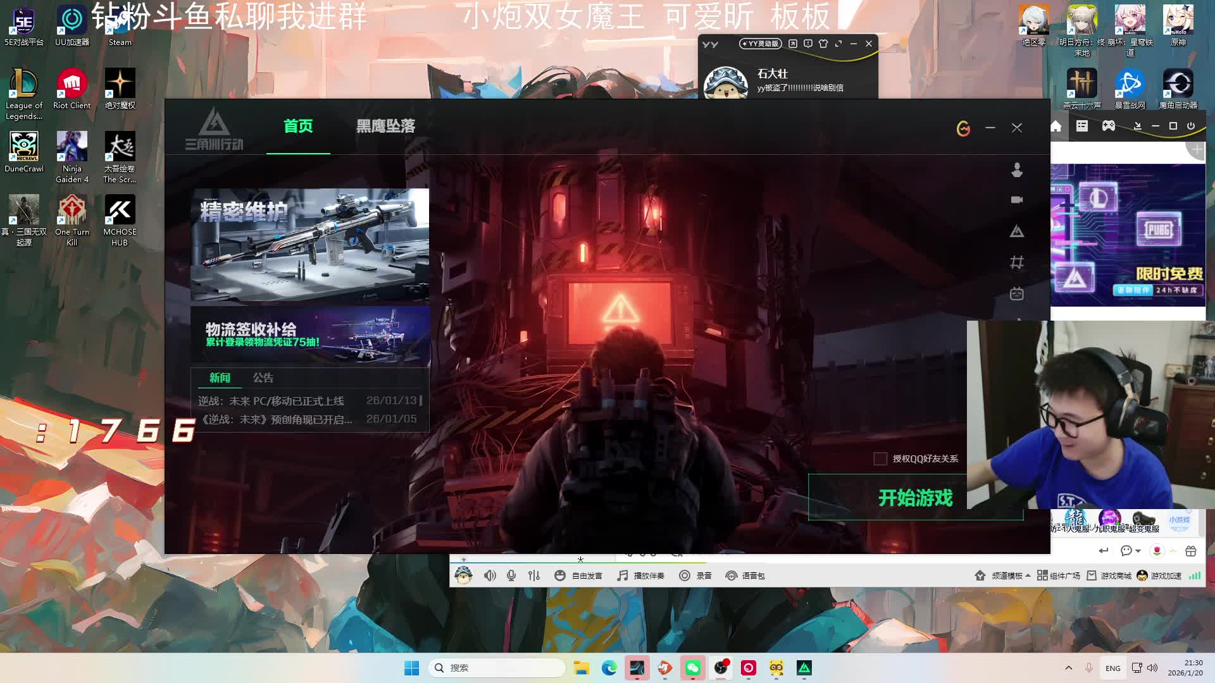Open the YY audio mixer settings icon
Screen dimensions: 1215x683
pyautogui.click(x=534, y=575)
